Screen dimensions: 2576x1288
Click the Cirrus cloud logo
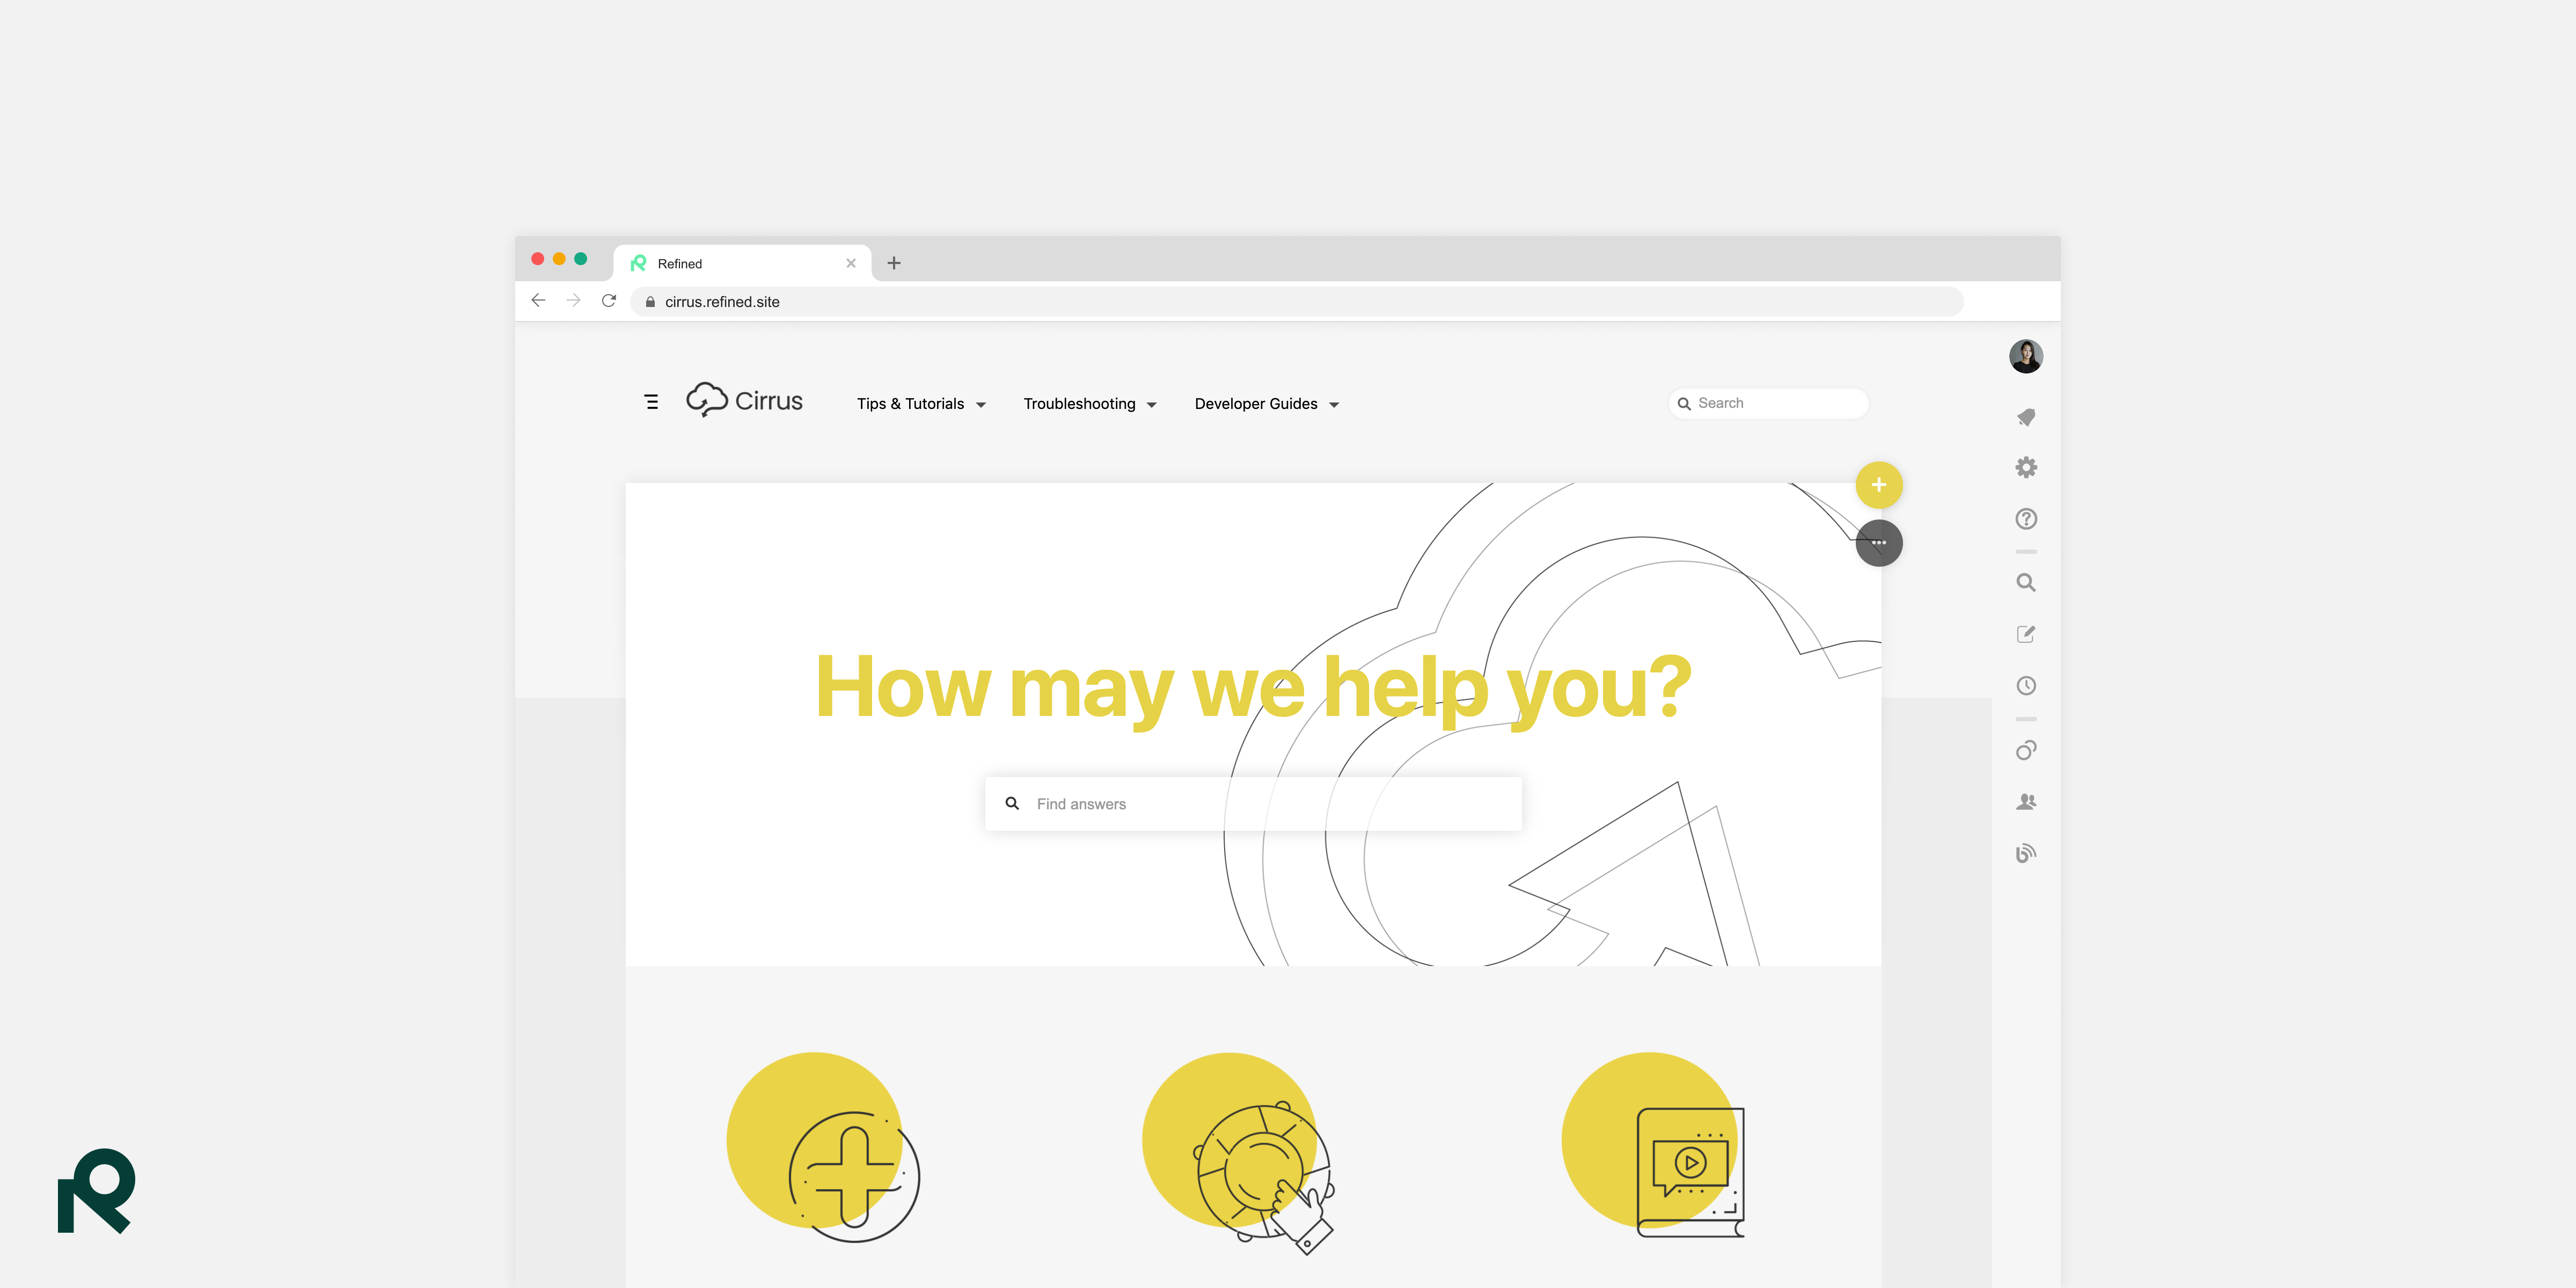(x=744, y=400)
